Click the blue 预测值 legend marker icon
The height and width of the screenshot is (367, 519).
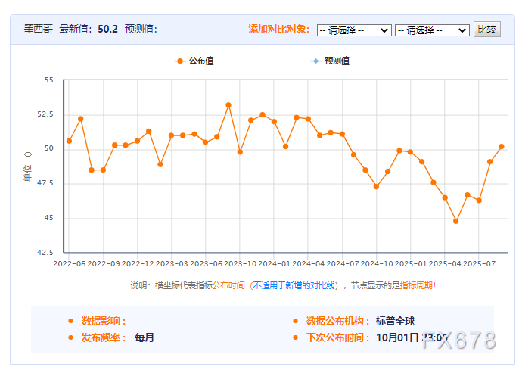(315, 61)
